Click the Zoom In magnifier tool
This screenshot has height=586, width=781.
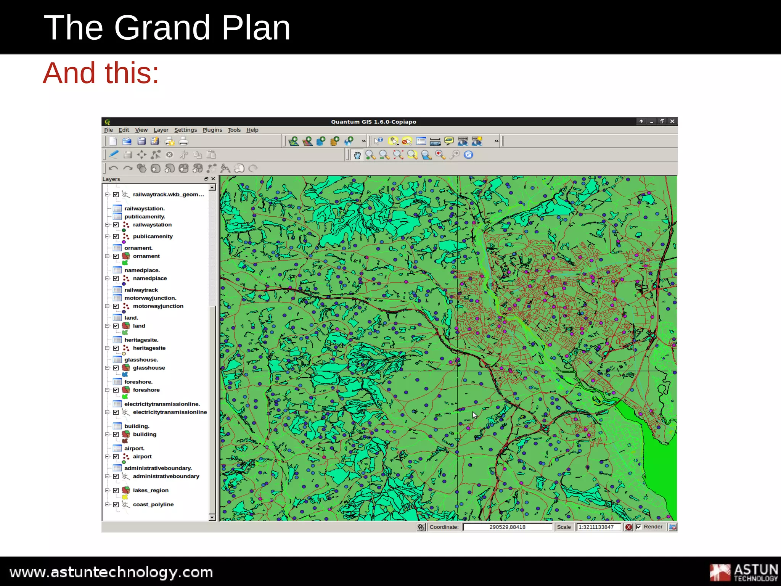370,155
